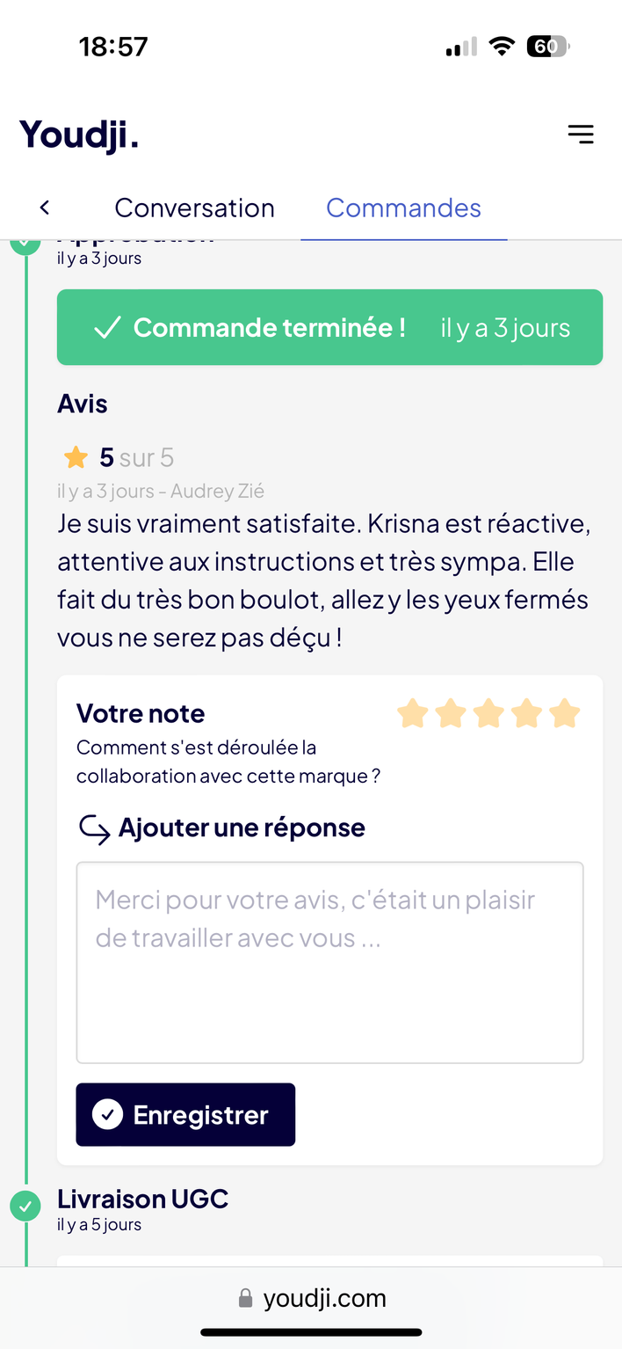Click the checkmark in Commande terminée banner
The height and width of the screenshot is (1349, 622).
click(x=107, y=328)
